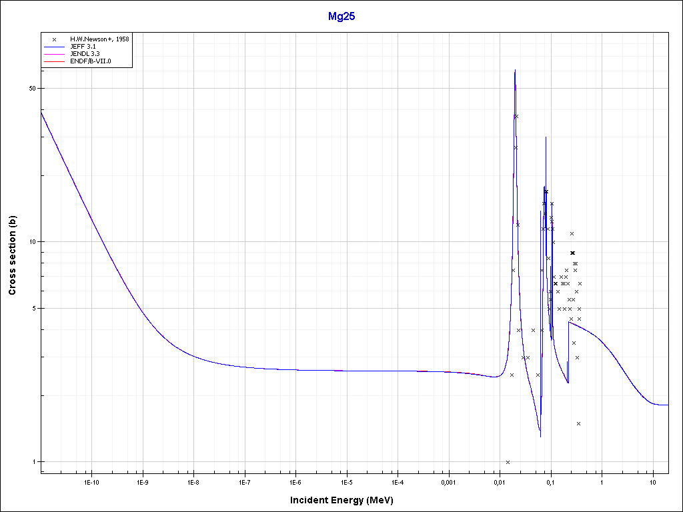Viewport: 683px width, 512px height.
Task: Click the tallest resonance peak above 50 b
Action: (x=515, y=71)
